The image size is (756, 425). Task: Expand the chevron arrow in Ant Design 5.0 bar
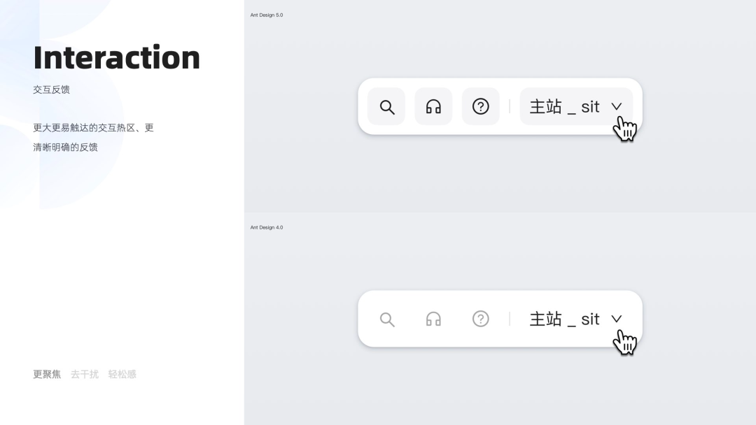pos(616,106)
